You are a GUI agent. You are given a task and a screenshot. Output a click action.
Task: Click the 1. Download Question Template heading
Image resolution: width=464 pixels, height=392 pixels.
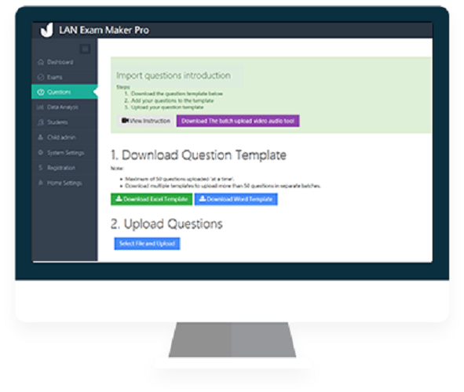[199, 154]
